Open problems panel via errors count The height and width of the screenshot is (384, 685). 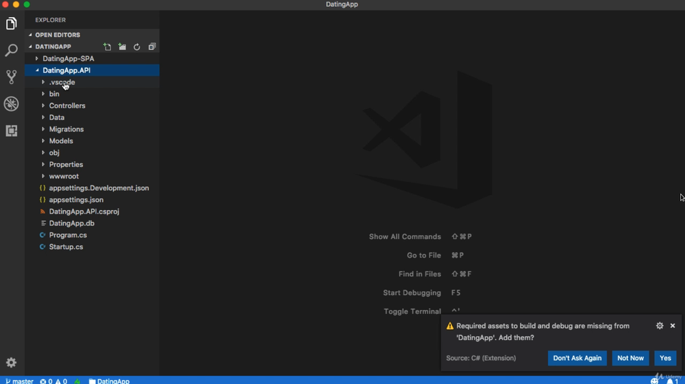pyautogui.click(x=53, y=381)
